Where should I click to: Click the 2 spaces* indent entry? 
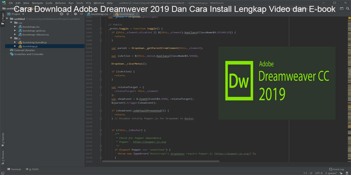(x=331, y=173)
